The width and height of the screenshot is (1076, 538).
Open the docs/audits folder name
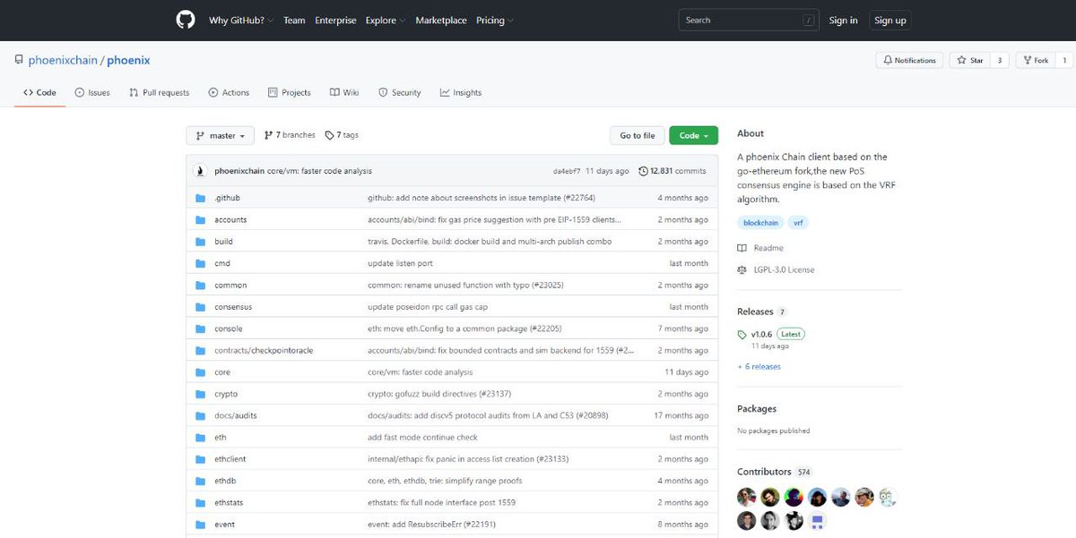coord(237,416)
